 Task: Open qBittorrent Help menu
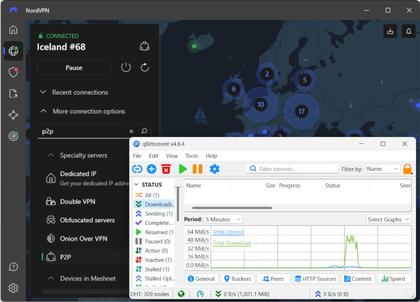tap(211, 156)
